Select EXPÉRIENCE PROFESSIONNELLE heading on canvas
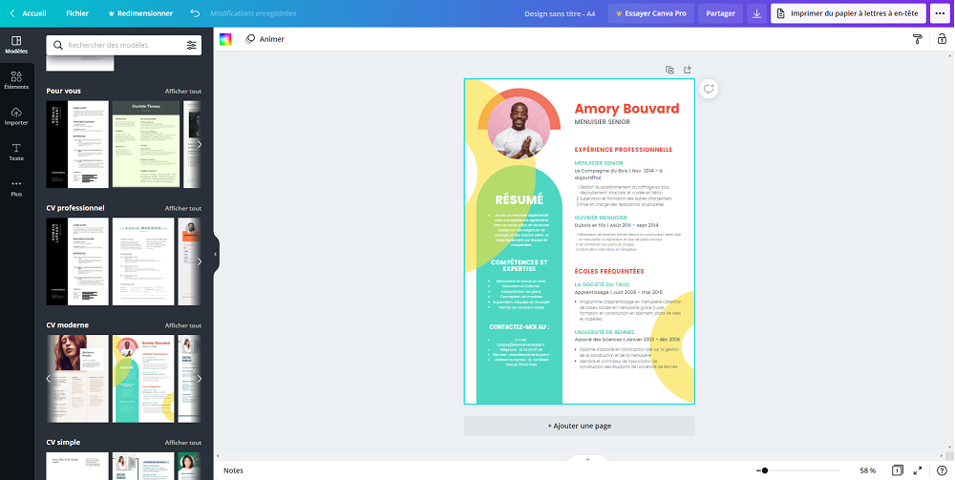Screen dimensions: 955x480 pyautogui.click(x=623, y=149)
